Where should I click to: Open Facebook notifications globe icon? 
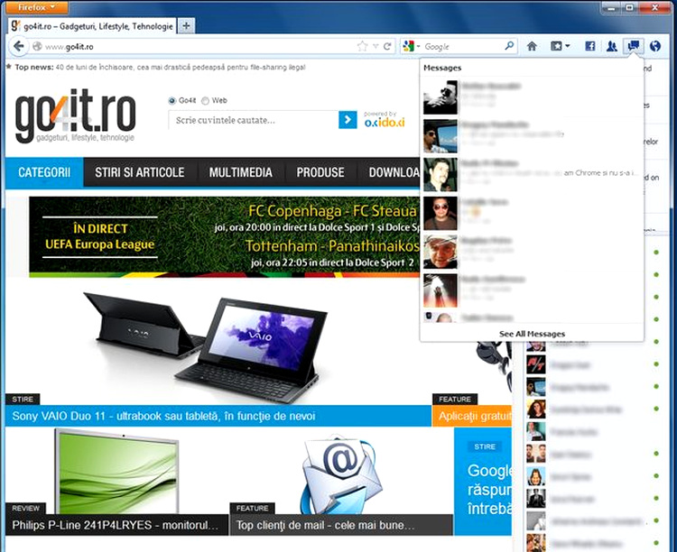click(x=655, y=46)
